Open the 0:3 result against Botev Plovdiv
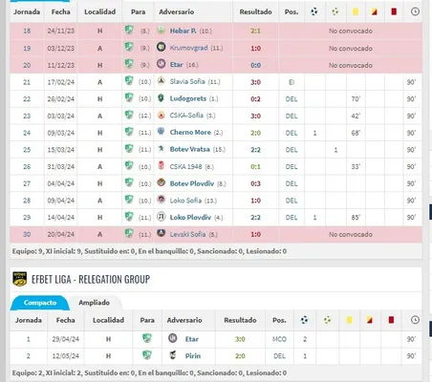This screenshot has height=382, width=432. pyautogui.click(x=255, y=183)
